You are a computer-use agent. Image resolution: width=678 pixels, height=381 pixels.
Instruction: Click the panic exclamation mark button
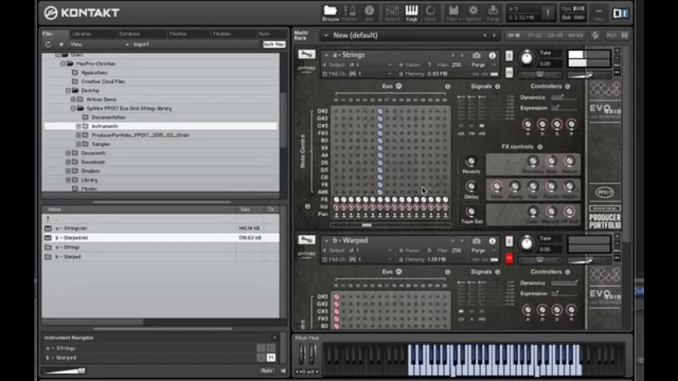click(548, 13)
